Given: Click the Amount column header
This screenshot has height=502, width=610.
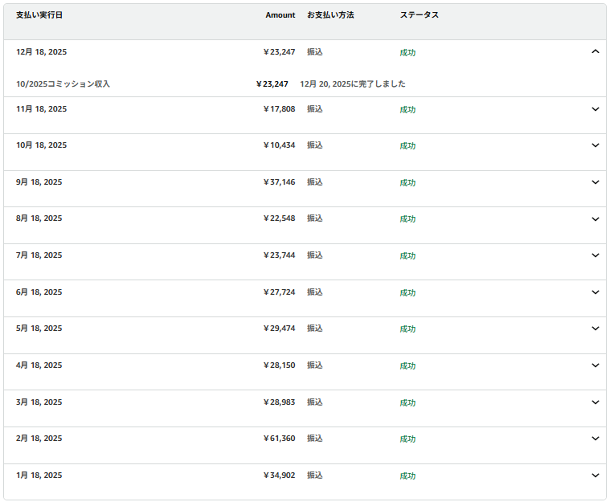Looking at the screenshot, I should [x=280, y=15].
